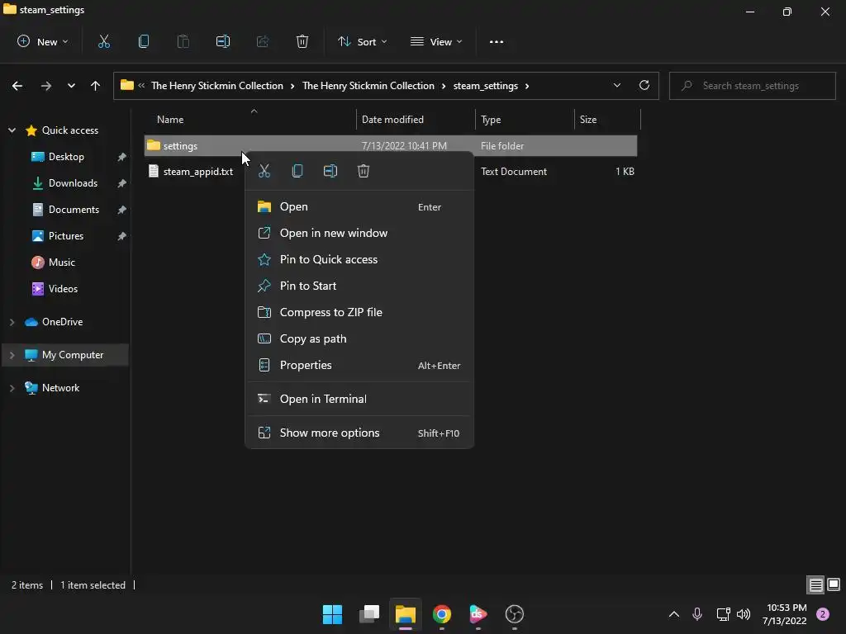Select Compress to ZIP file
Screen dimensions: 846x634
point(359,312)
